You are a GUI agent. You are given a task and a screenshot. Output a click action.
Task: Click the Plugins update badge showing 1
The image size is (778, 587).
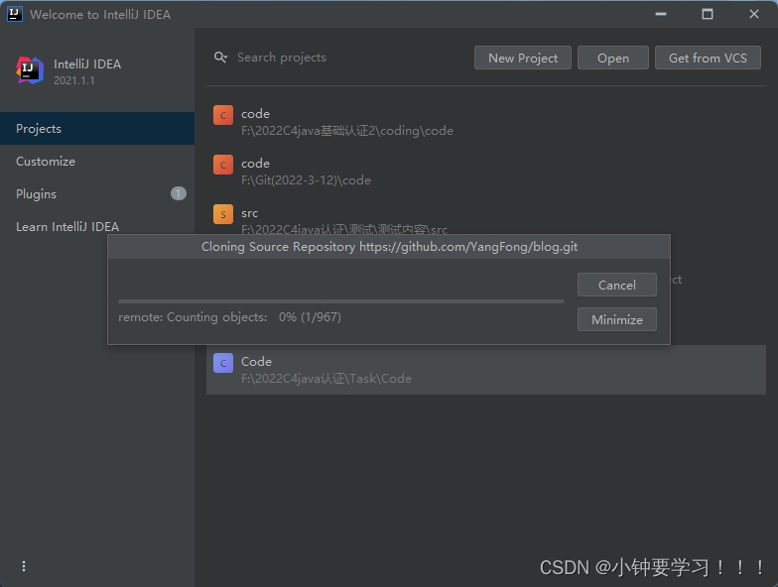pos(179,193)
